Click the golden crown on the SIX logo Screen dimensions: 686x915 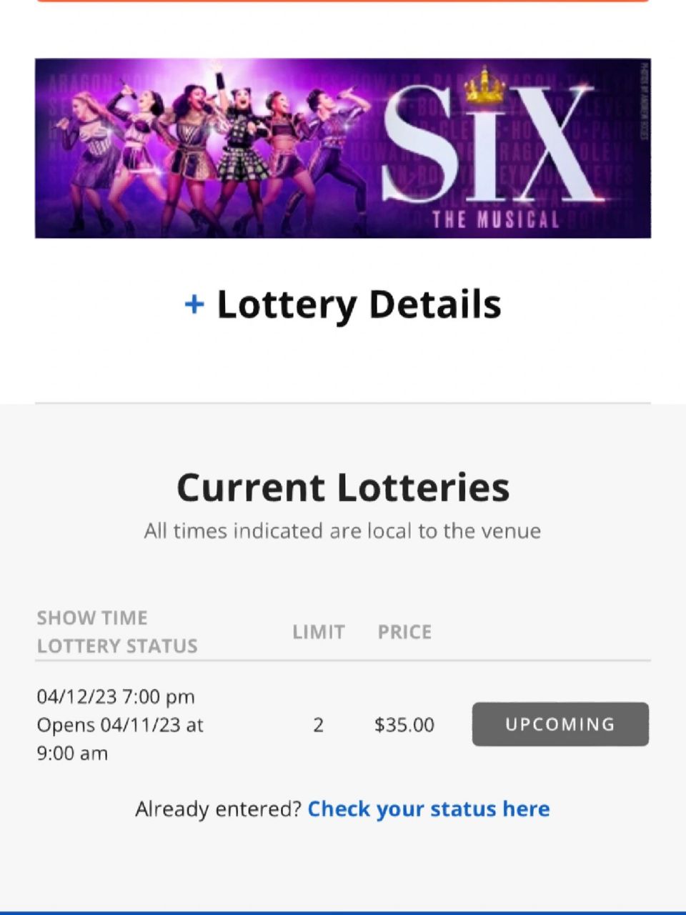[x=484, y=86]
